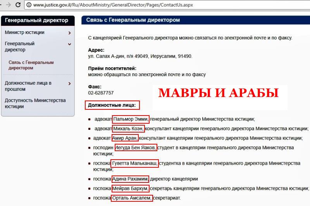The height and width of the screenshot is (206, 310).
Task: Click the Адрес: label
Action: coord(96,50)
